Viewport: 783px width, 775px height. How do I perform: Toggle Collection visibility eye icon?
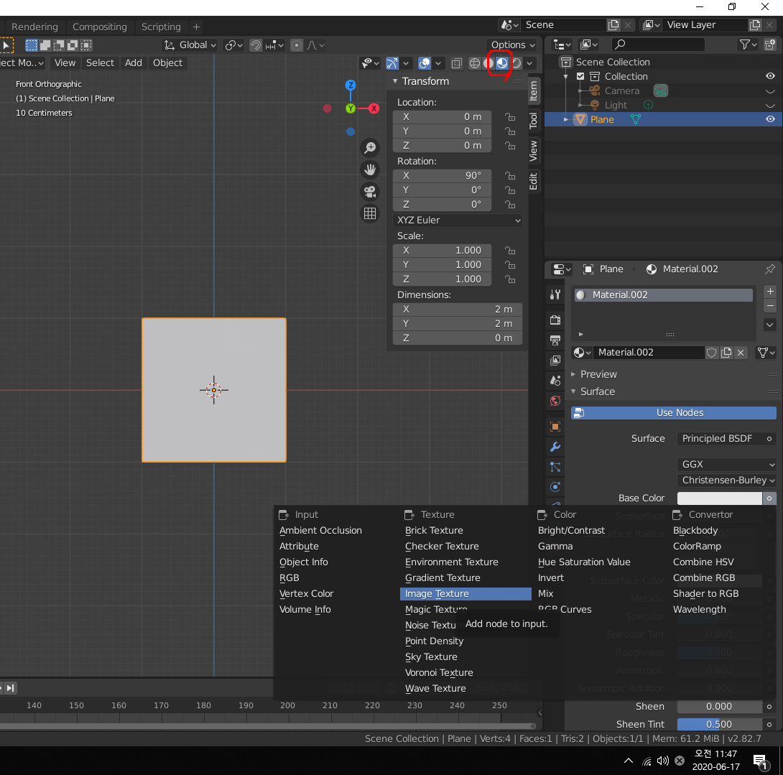[x=771, y=76]
